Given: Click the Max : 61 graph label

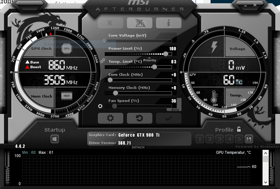Looking at the screenshot, I should (x=46, y=152).
